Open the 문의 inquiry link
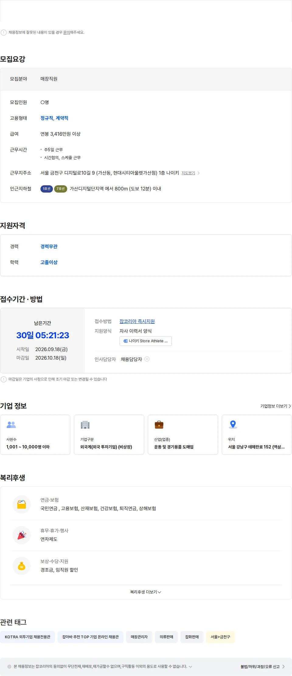The image size is (292, 676). (x=67, y=33)
